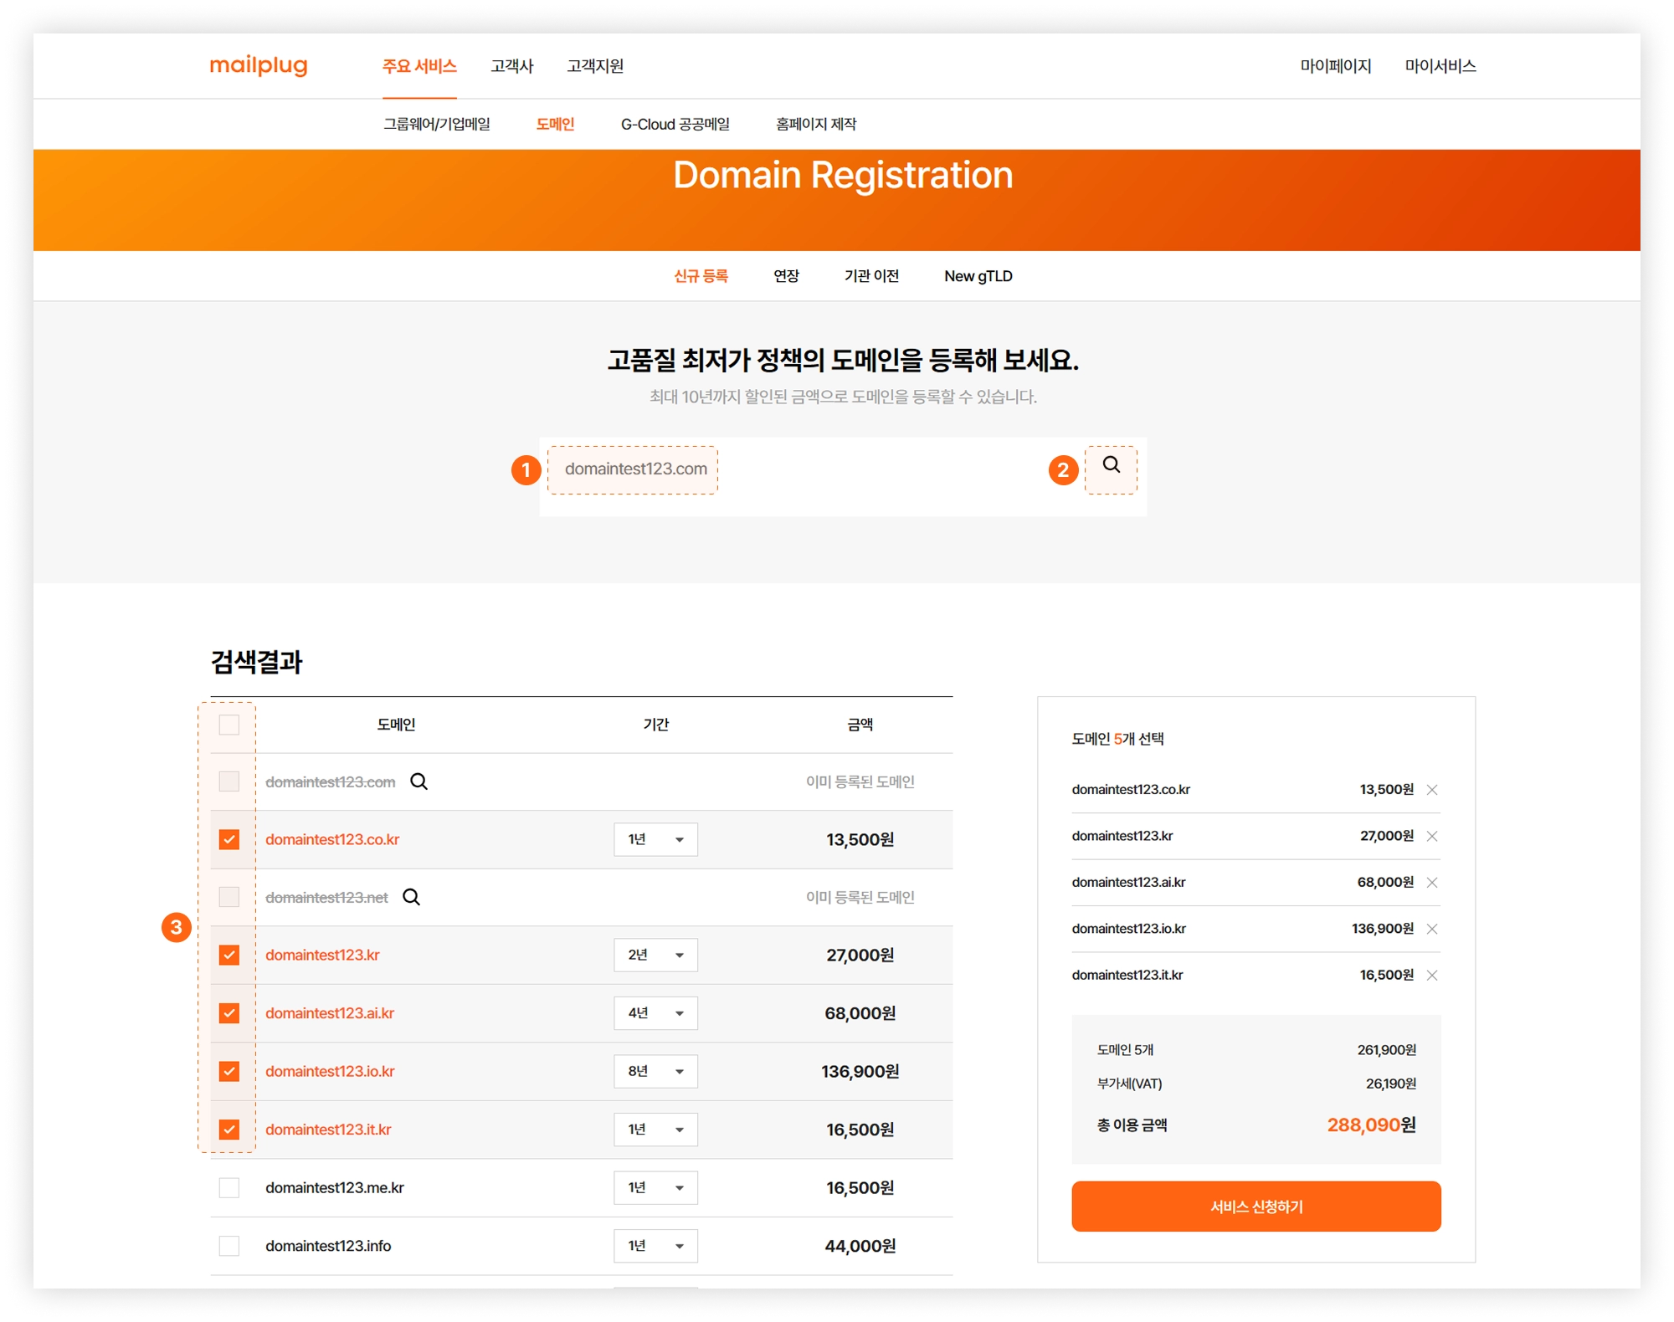Remove domaintest123.it.kr from the cart

[1432, 975]
